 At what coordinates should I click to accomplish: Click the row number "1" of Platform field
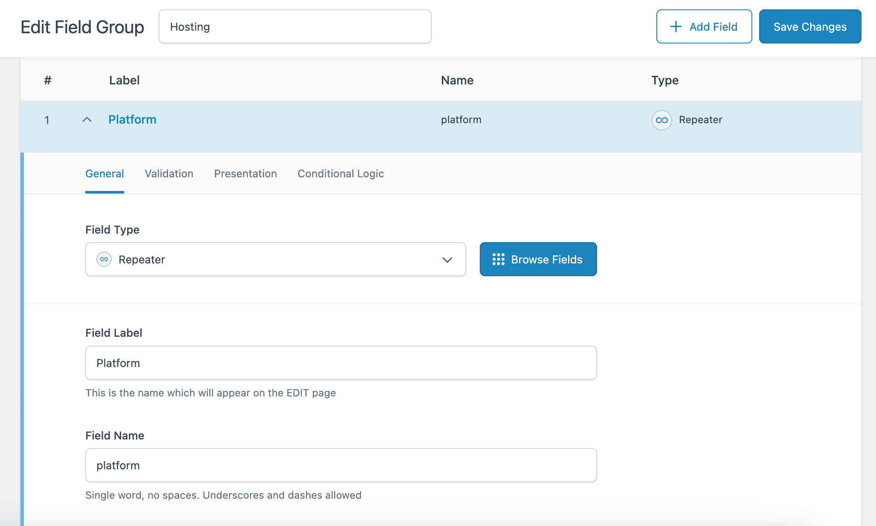pyautogui.click(x=47, y=120)
